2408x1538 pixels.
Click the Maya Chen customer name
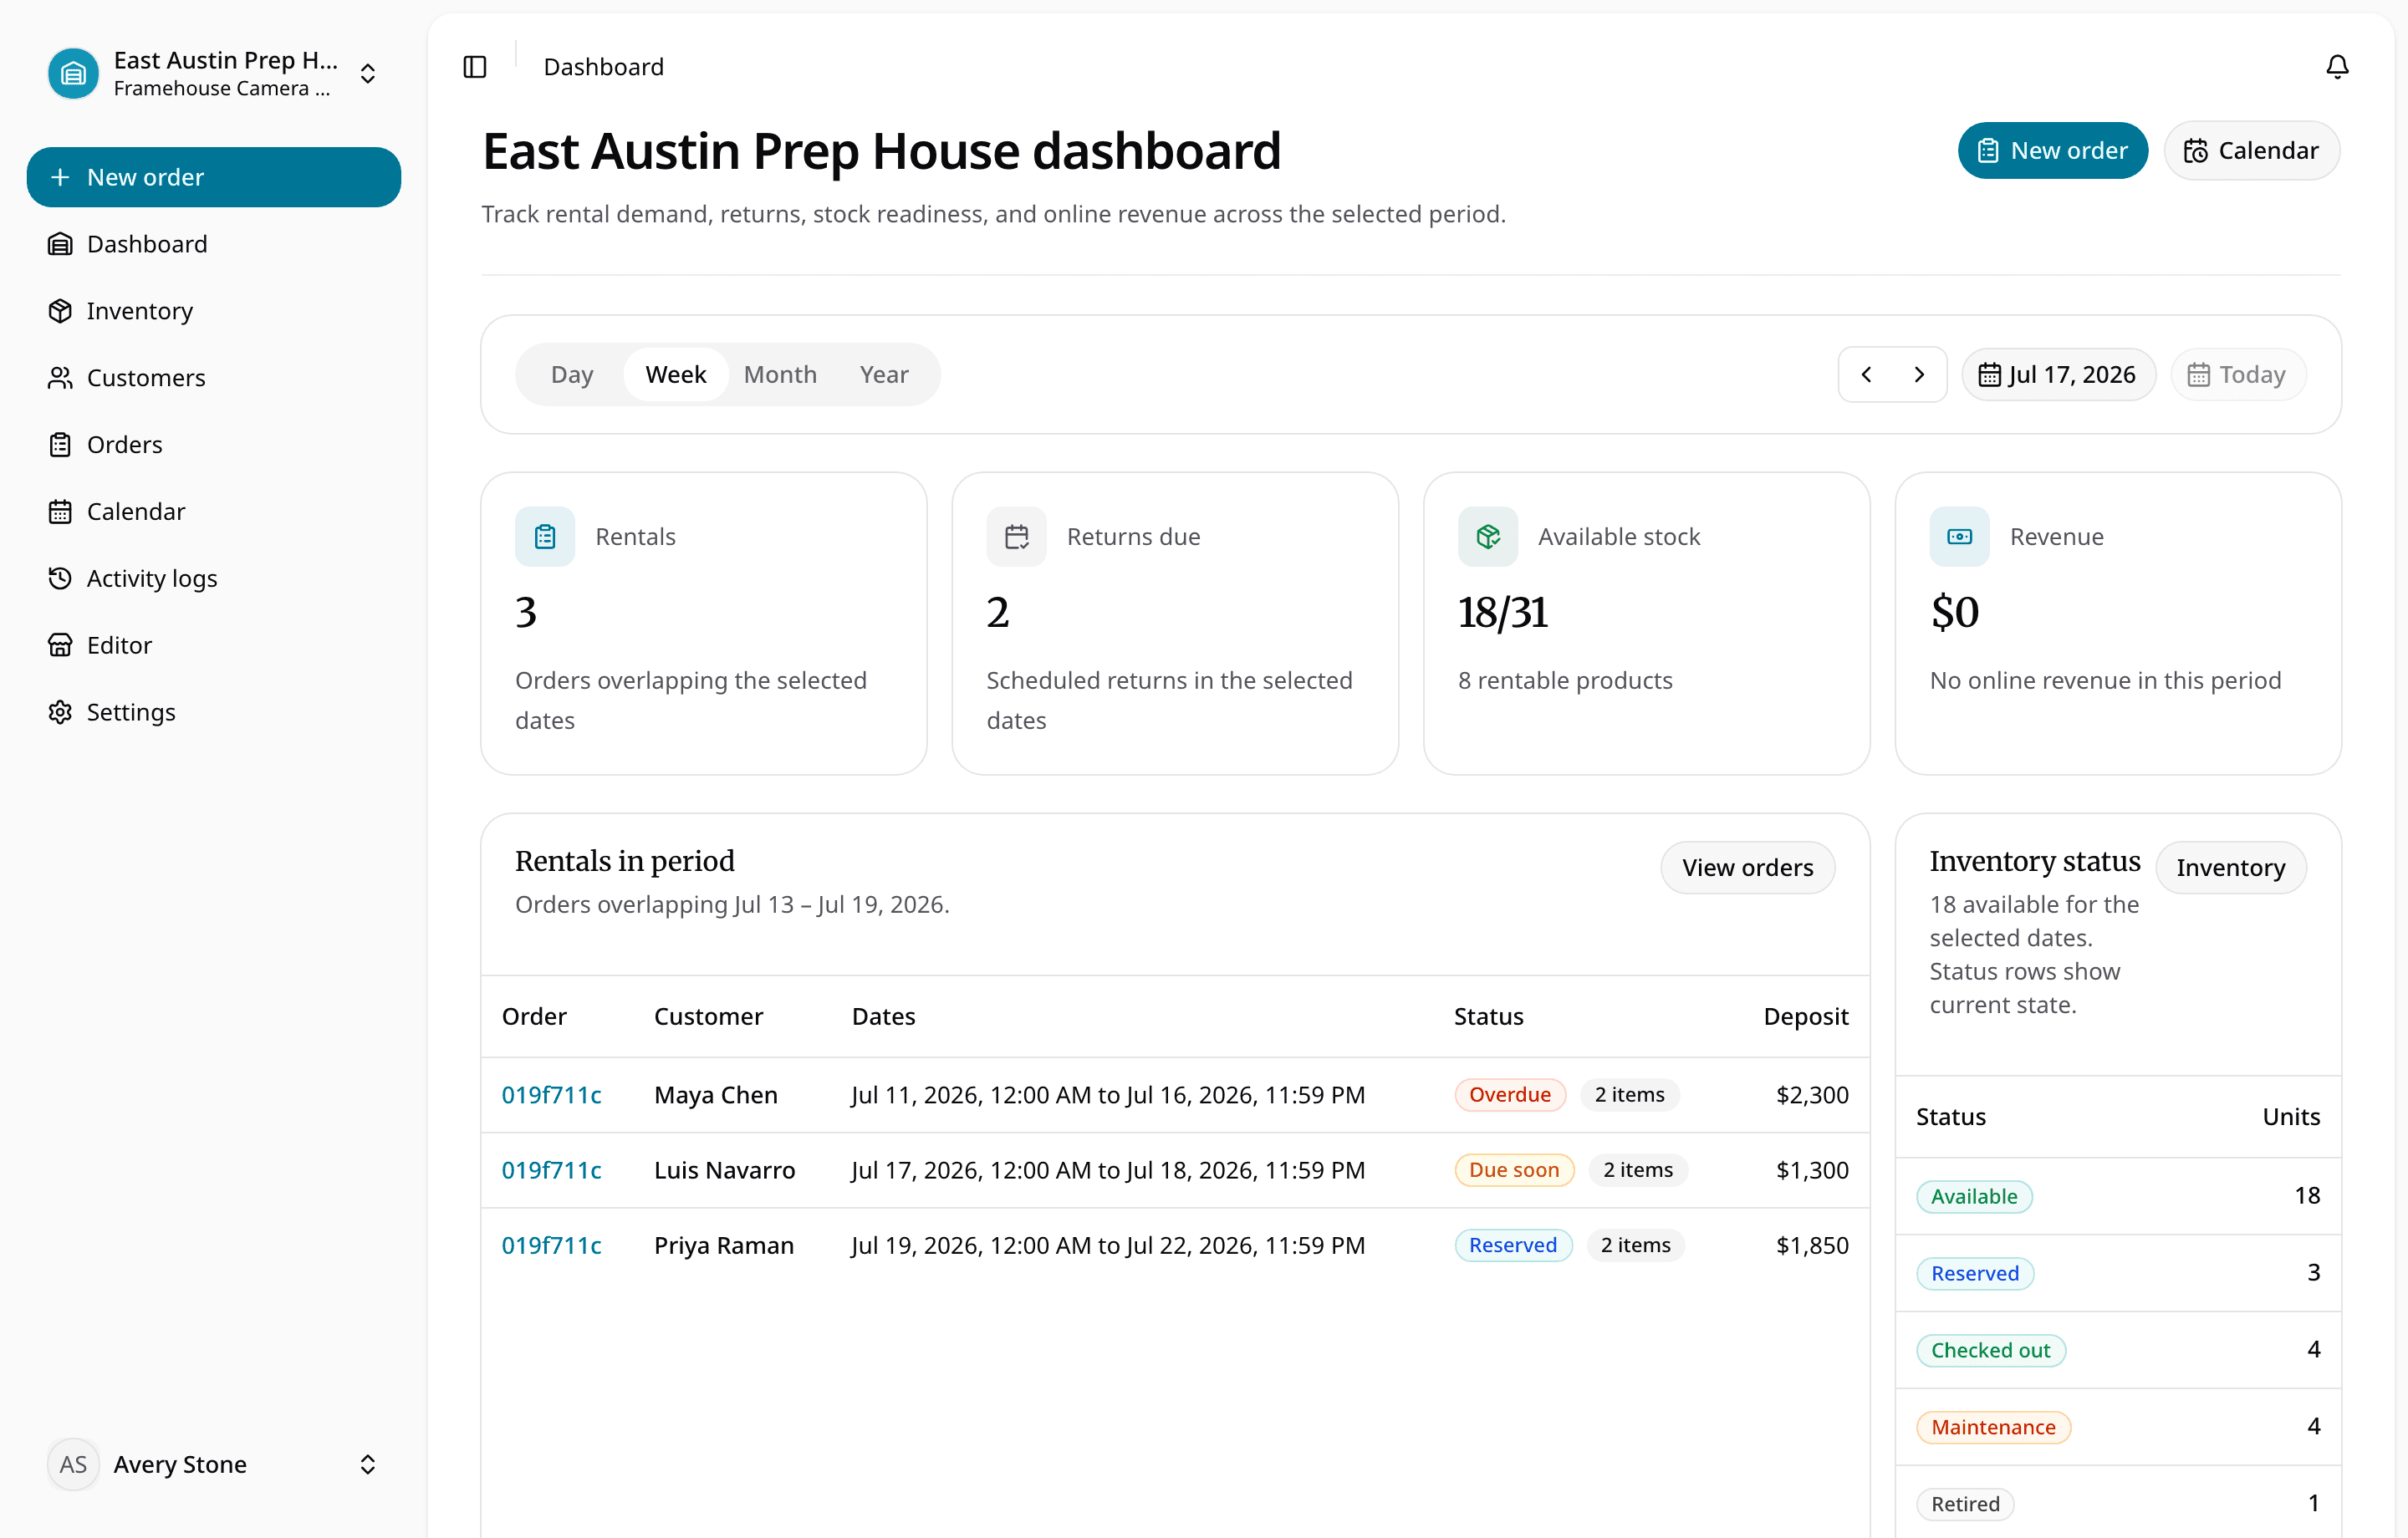(716, 1095)
